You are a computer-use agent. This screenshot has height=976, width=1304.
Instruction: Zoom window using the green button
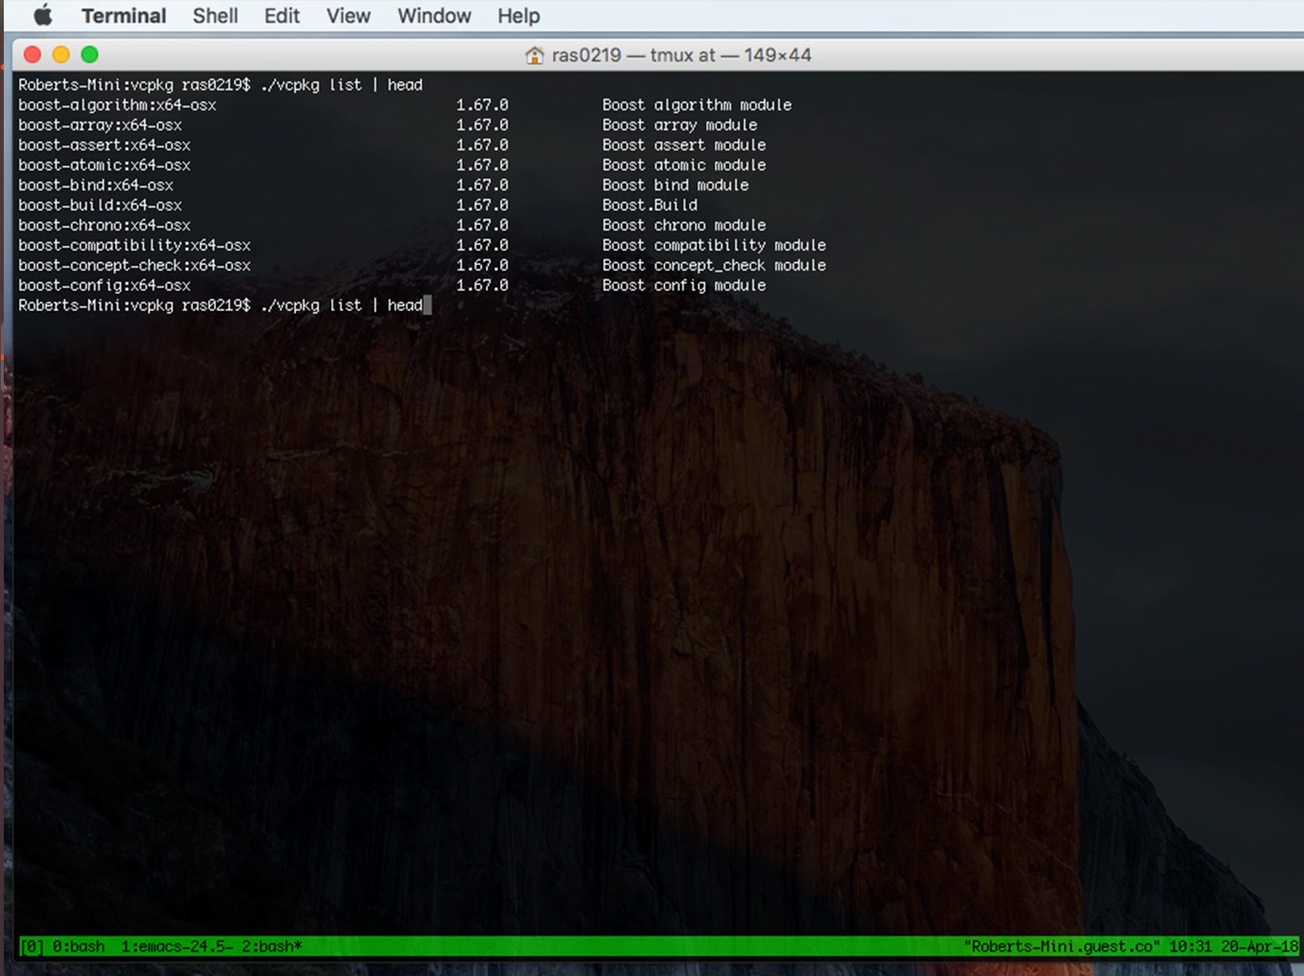90,54
